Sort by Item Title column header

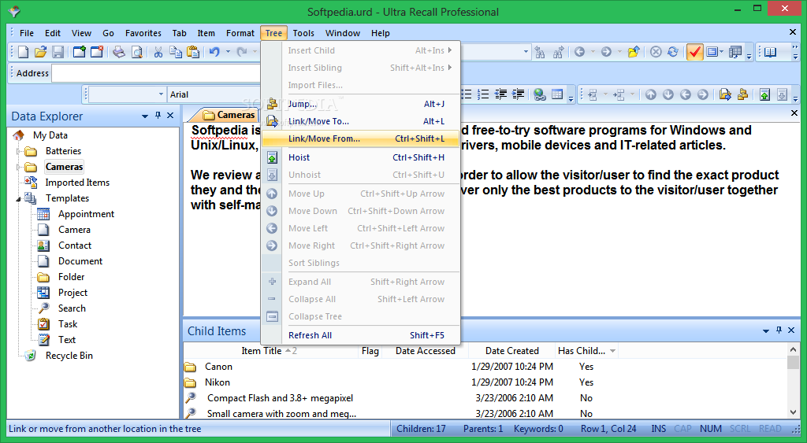pos(271,351)
